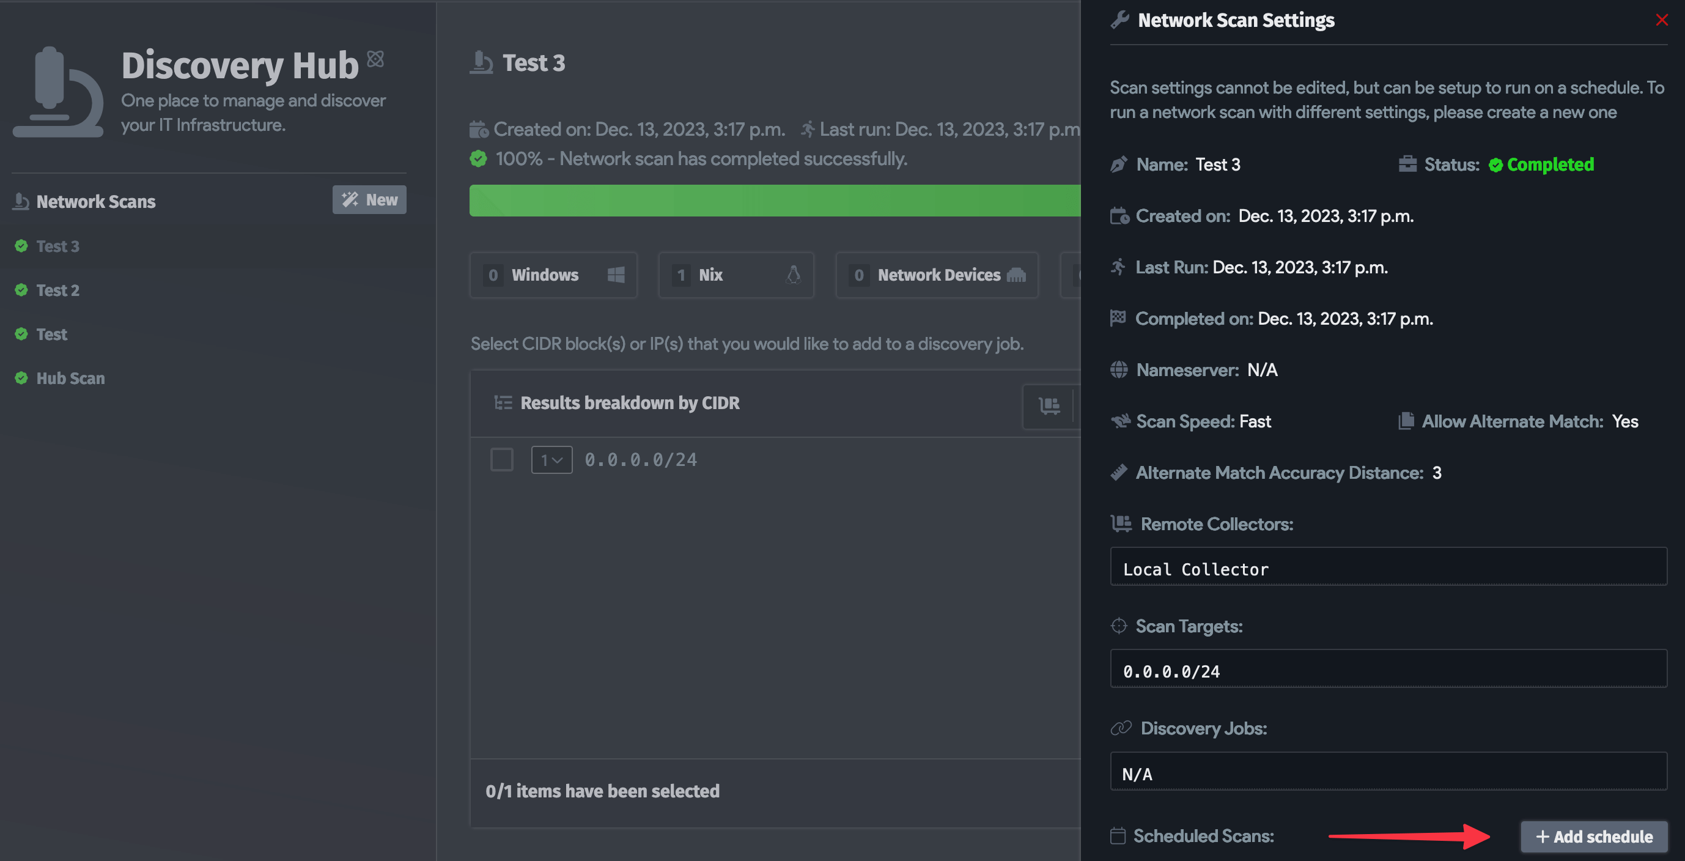Open the Test 2 network scan

57,290
